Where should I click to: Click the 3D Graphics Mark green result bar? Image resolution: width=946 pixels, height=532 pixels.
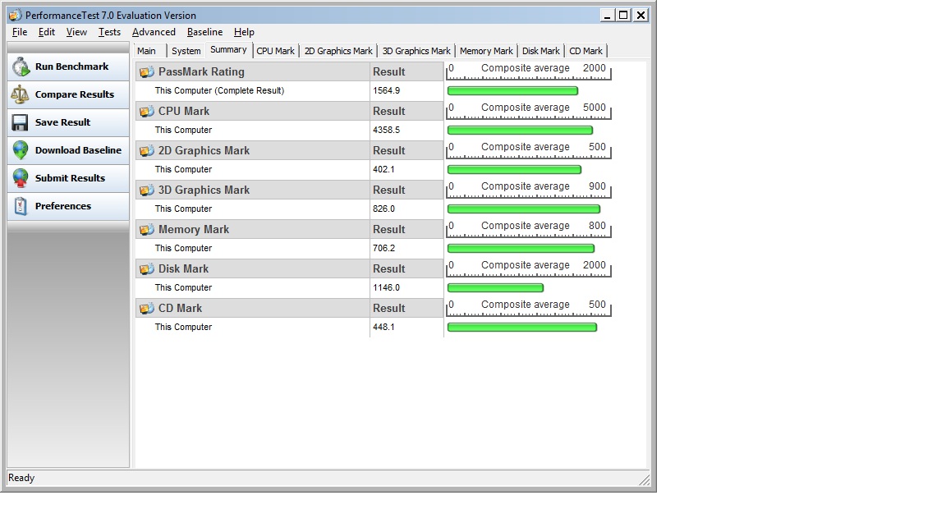coord(524,209)
